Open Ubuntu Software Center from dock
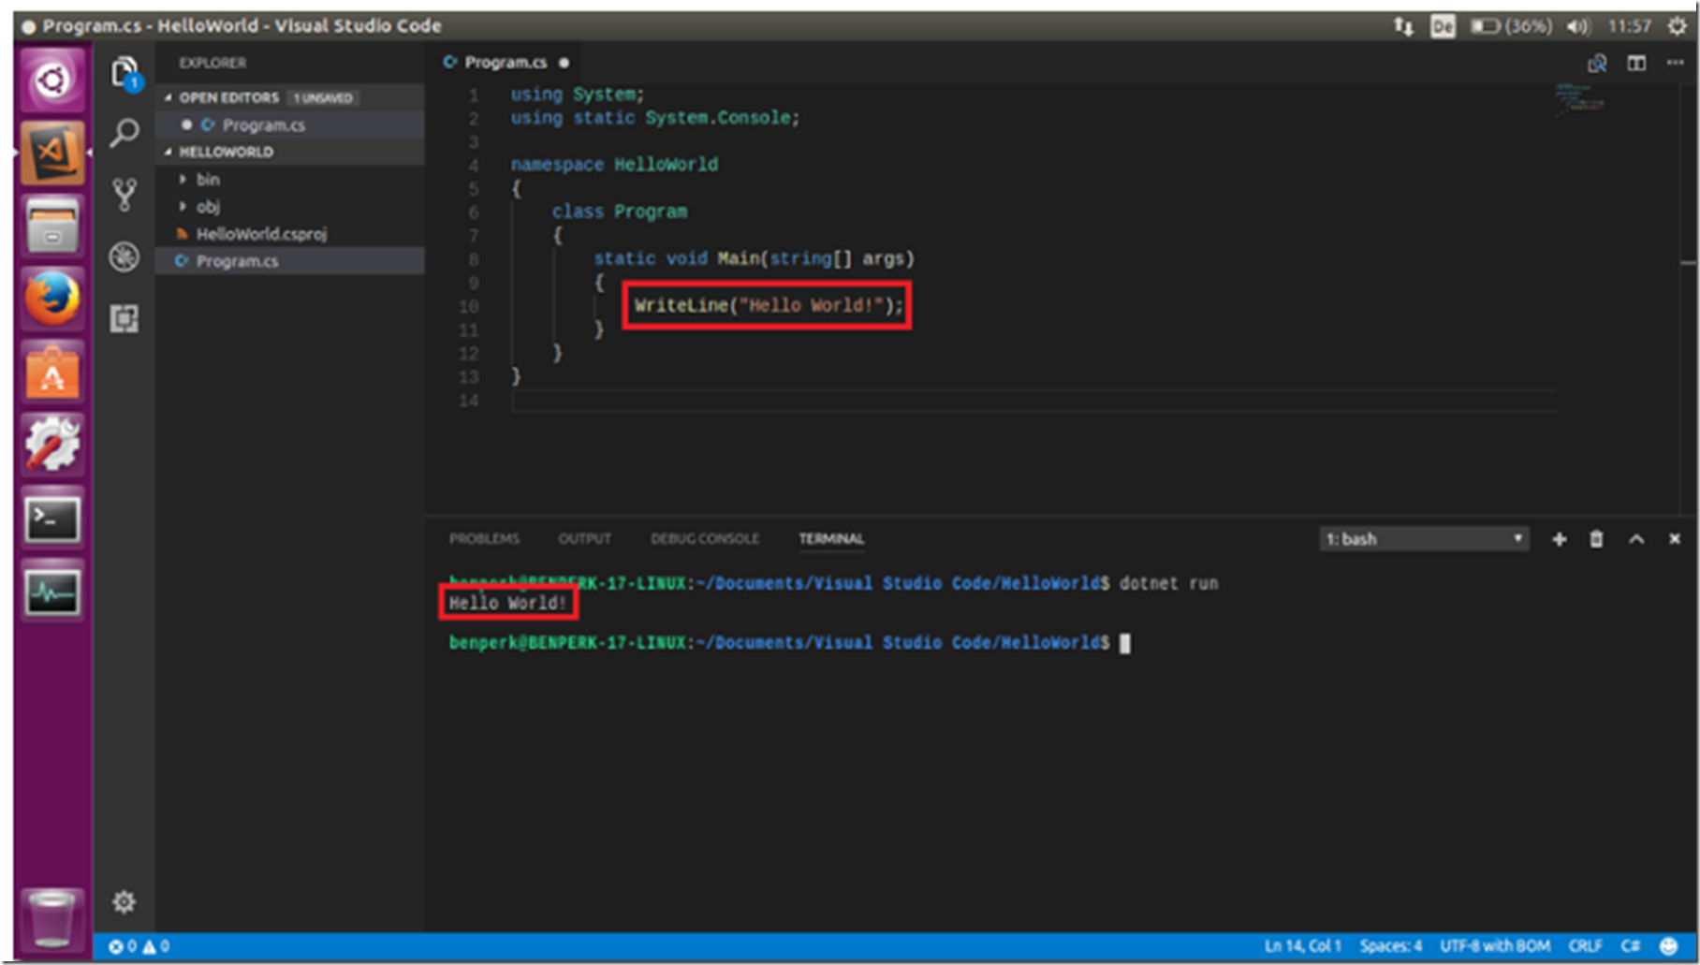 point(52,373)
